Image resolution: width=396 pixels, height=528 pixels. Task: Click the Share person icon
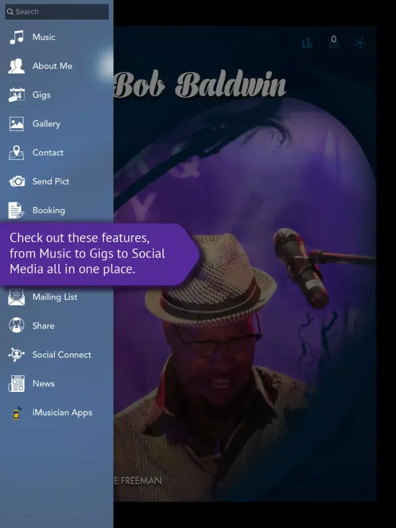click(x=16, y=326)
